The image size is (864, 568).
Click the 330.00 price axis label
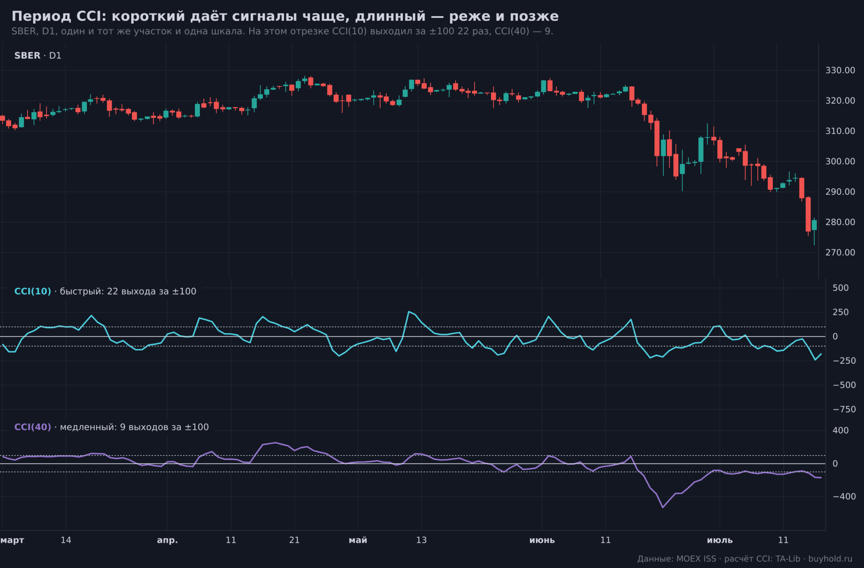[840, 70]
